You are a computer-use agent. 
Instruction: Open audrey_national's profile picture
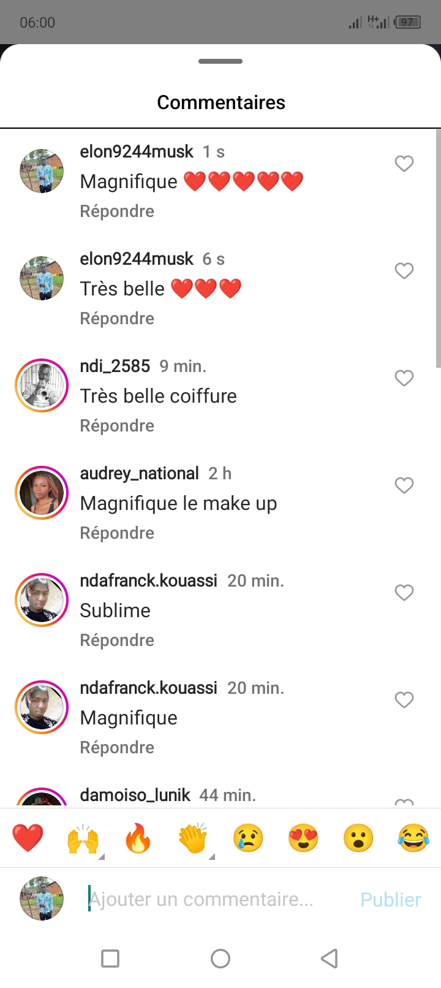42,493
